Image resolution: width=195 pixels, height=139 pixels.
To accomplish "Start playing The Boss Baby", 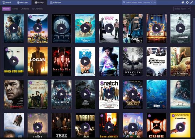I will tap(85, 61).
